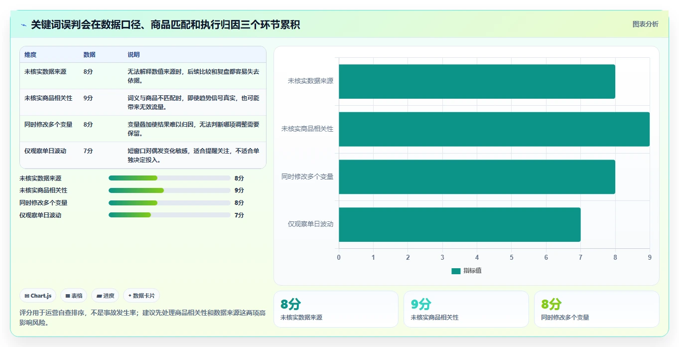This screenshot has width=679, height=347.
Task: Click the 指标值 legend label
Action: [472, 271]
